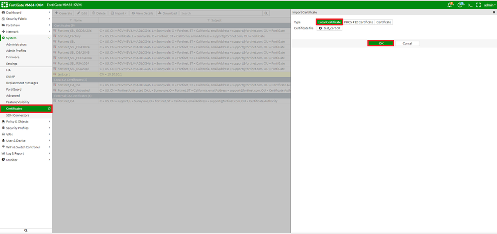Select PKCS #12 Certificate type

pos(359,22)
